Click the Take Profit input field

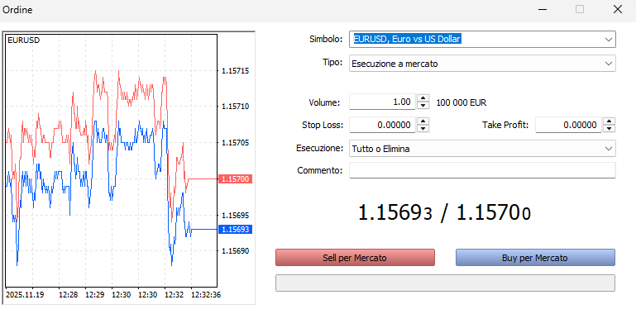[569, 125]
